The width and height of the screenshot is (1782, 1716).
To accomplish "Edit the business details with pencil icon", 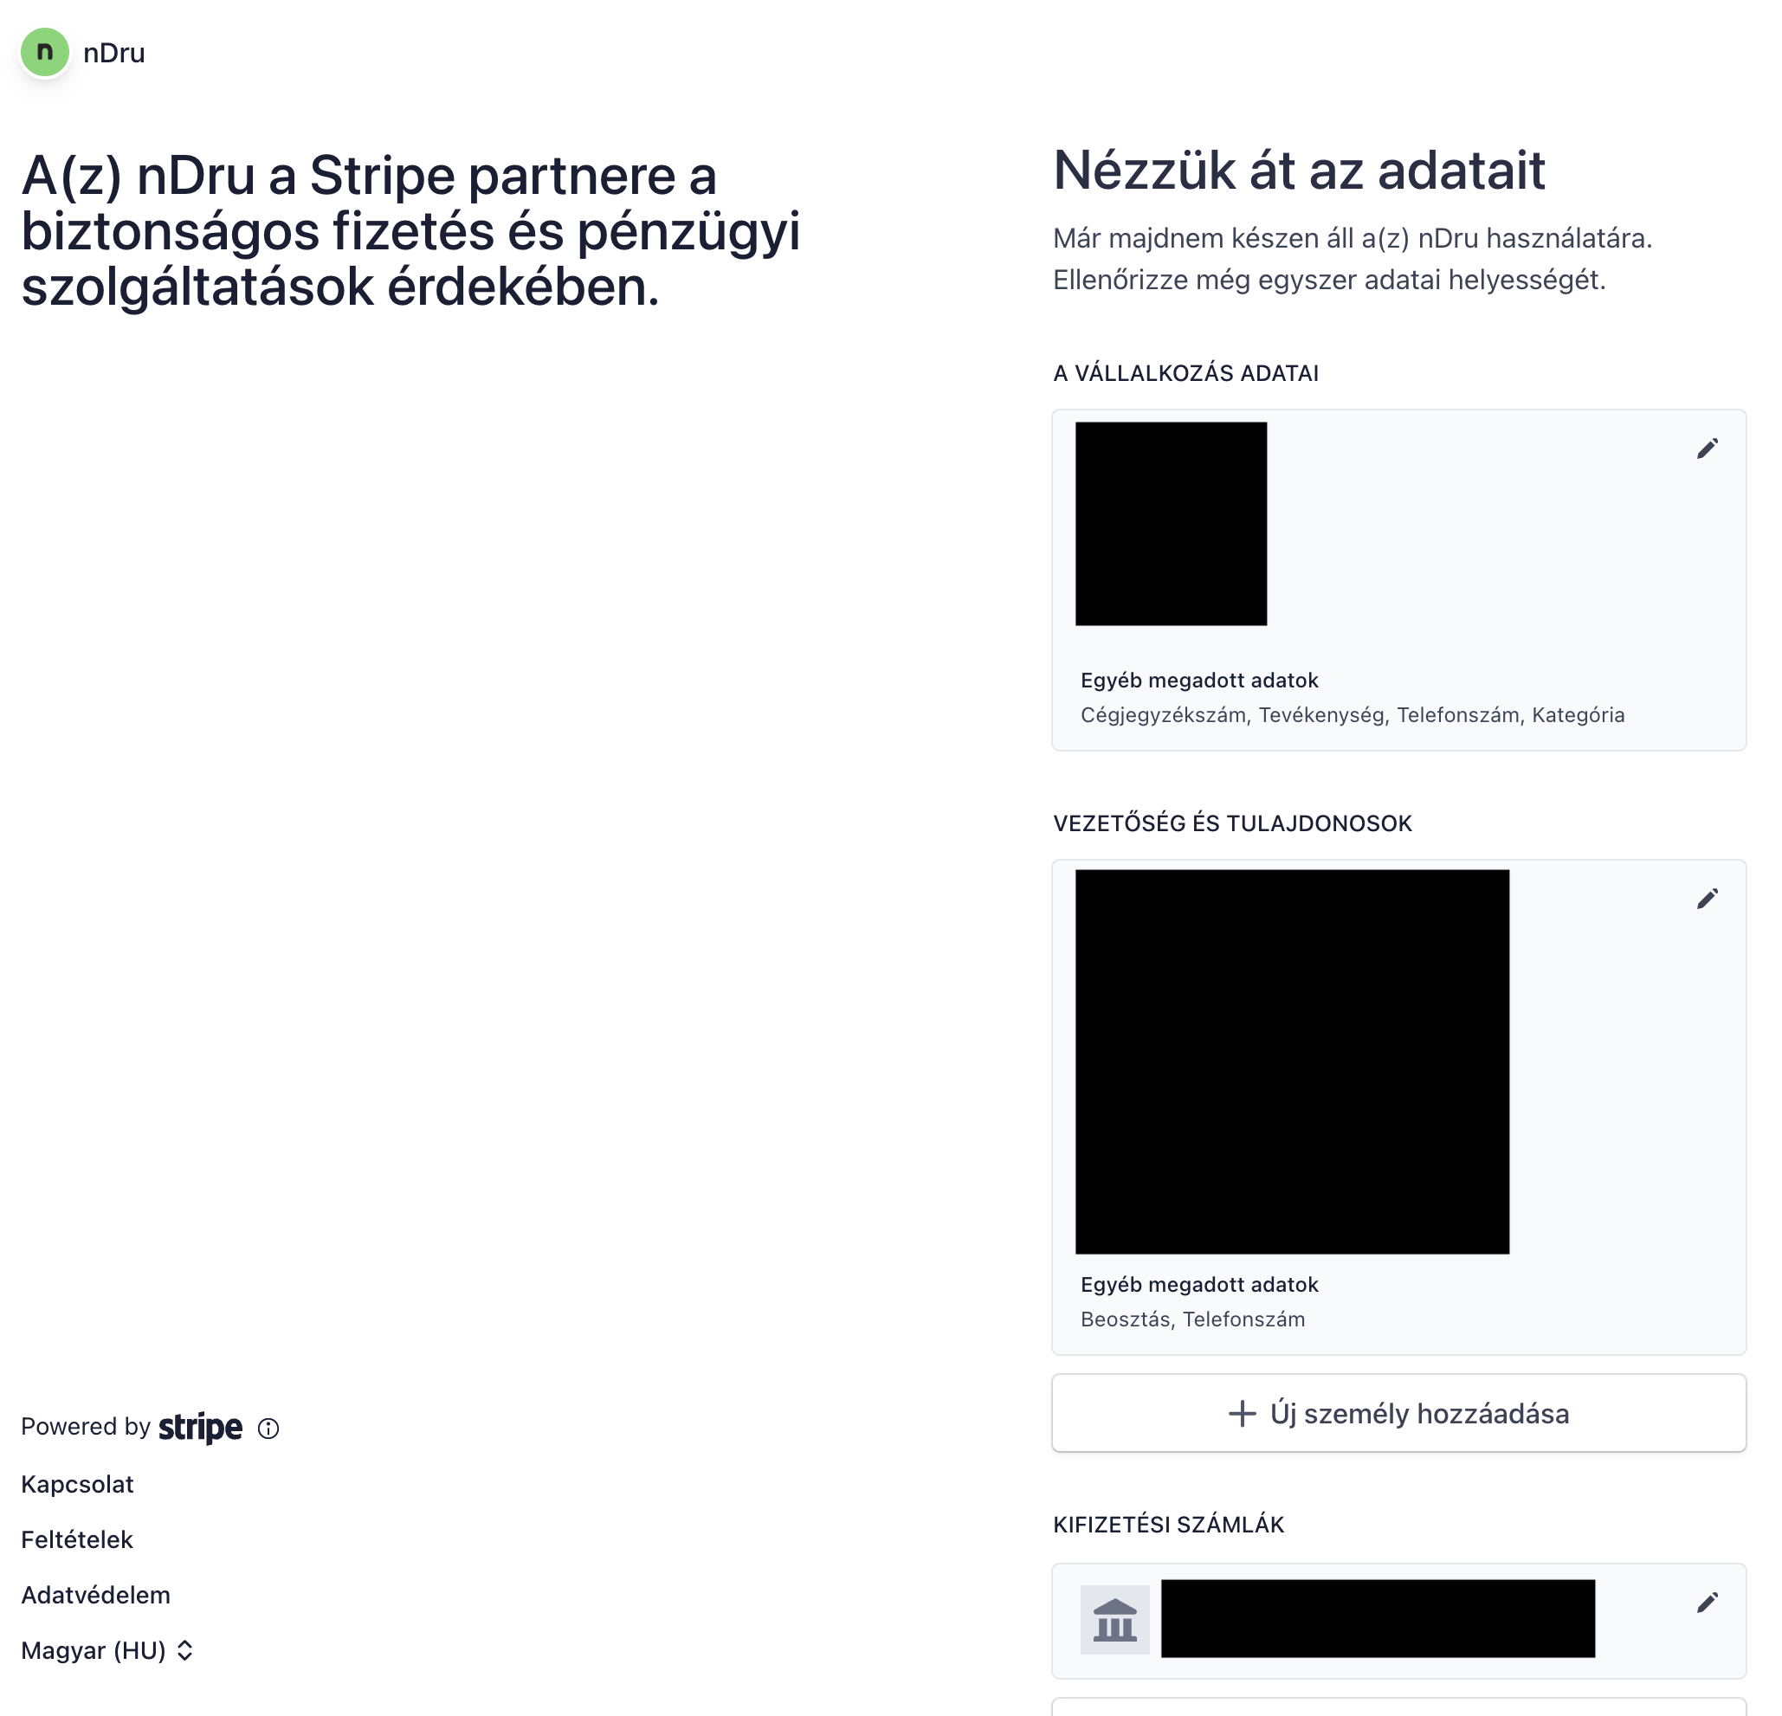I will (1707, 449).
